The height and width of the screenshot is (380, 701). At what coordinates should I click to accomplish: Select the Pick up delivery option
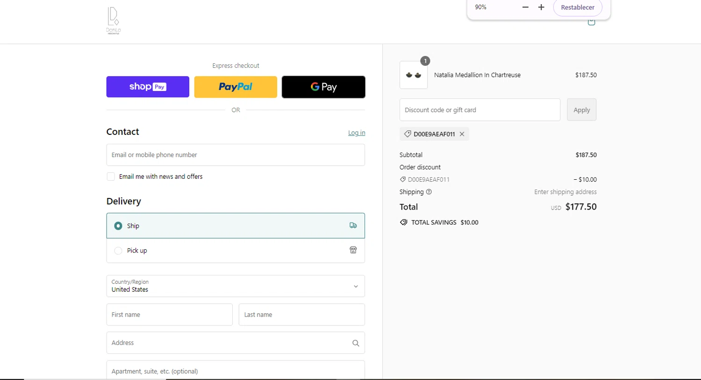pos(236,251)
